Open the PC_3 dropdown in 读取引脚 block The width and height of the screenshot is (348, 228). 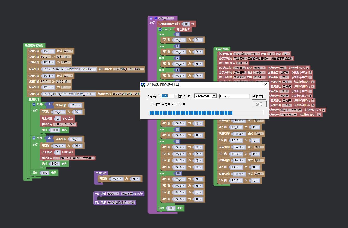pos(76,139)
